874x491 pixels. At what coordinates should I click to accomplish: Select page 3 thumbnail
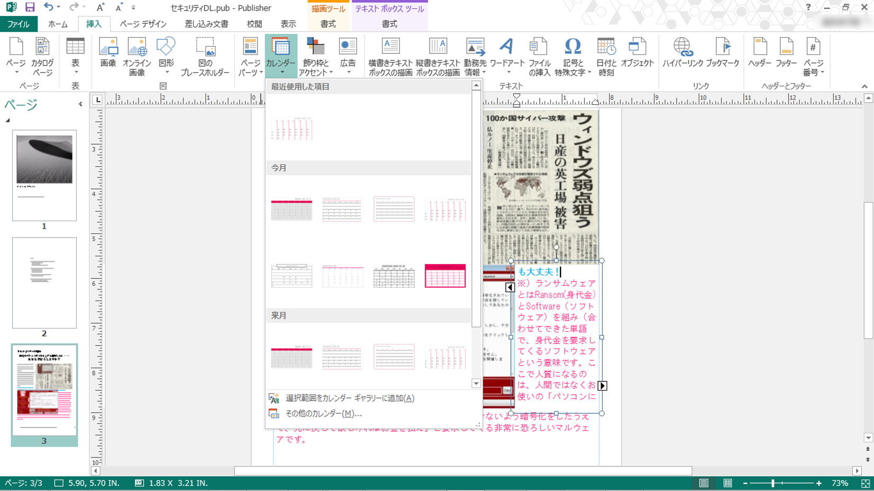44,390
